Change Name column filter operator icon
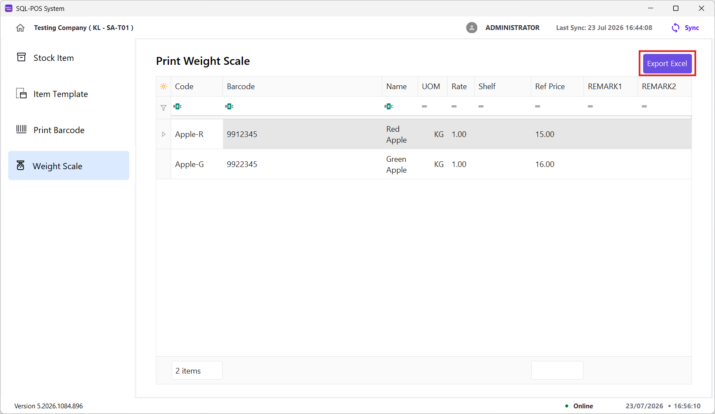 389,106
